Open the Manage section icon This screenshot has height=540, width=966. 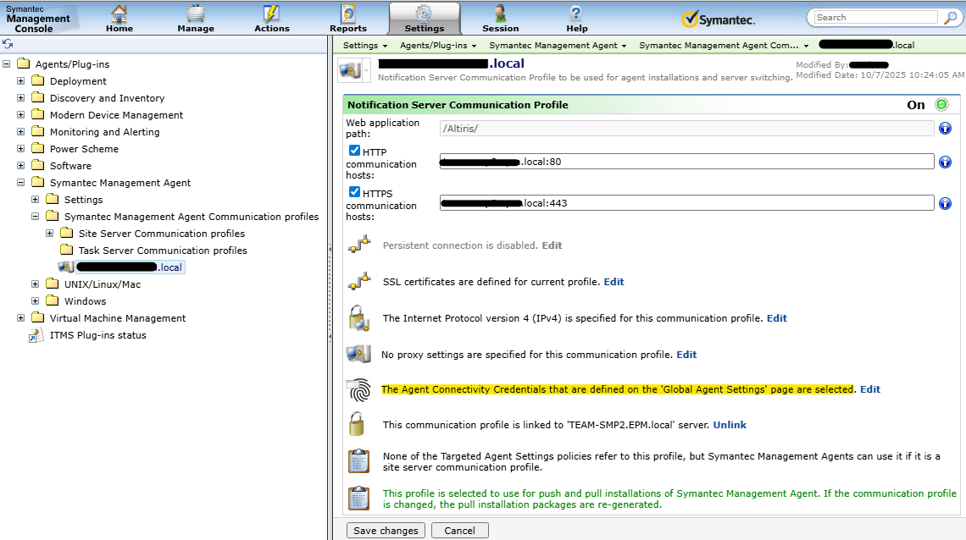pyautogui.click(x=196, y=14)
